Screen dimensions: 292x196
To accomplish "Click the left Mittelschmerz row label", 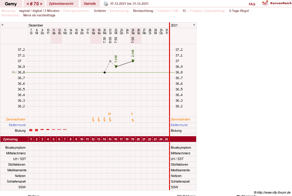I will pos(16,153).
